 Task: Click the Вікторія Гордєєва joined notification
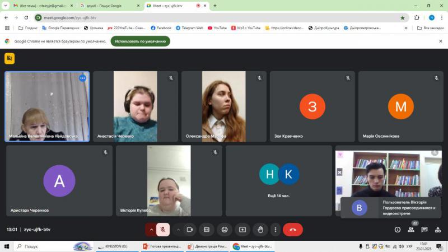coord(391,208)
